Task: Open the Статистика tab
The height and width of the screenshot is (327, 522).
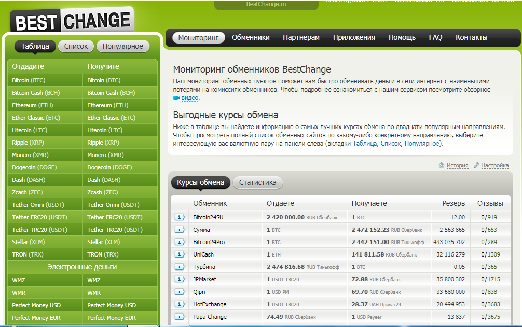Action: (258, 182)
